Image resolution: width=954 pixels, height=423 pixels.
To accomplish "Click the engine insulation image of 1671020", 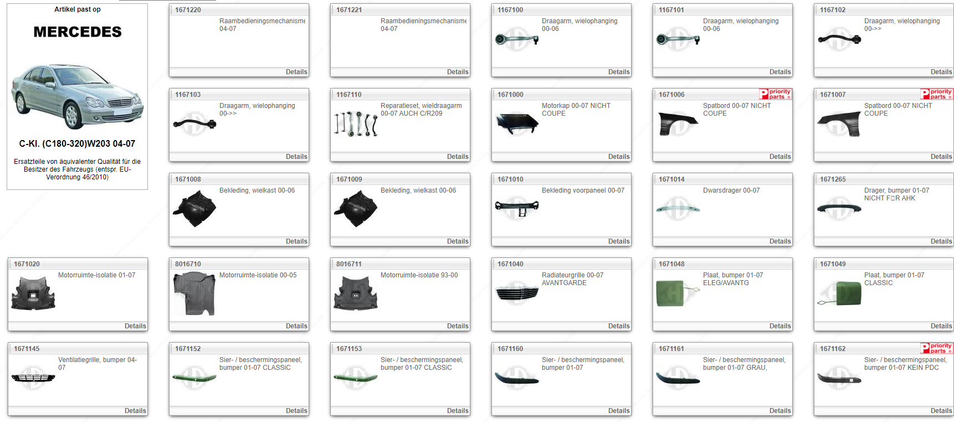I will 33,293.
